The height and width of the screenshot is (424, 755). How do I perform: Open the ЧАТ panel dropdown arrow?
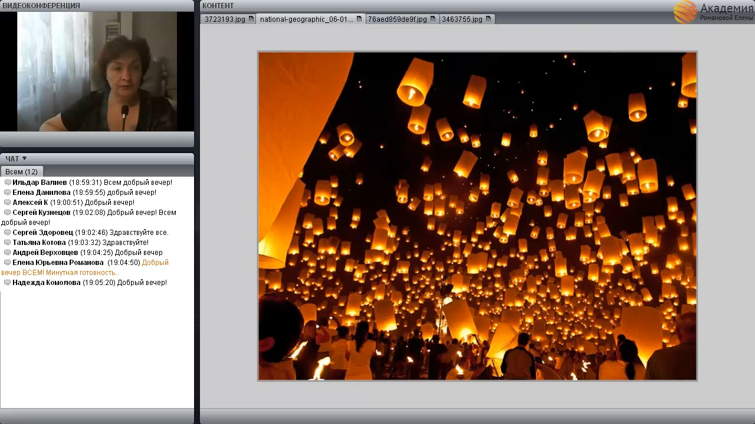pyautogui.click(x=25, y=158)
